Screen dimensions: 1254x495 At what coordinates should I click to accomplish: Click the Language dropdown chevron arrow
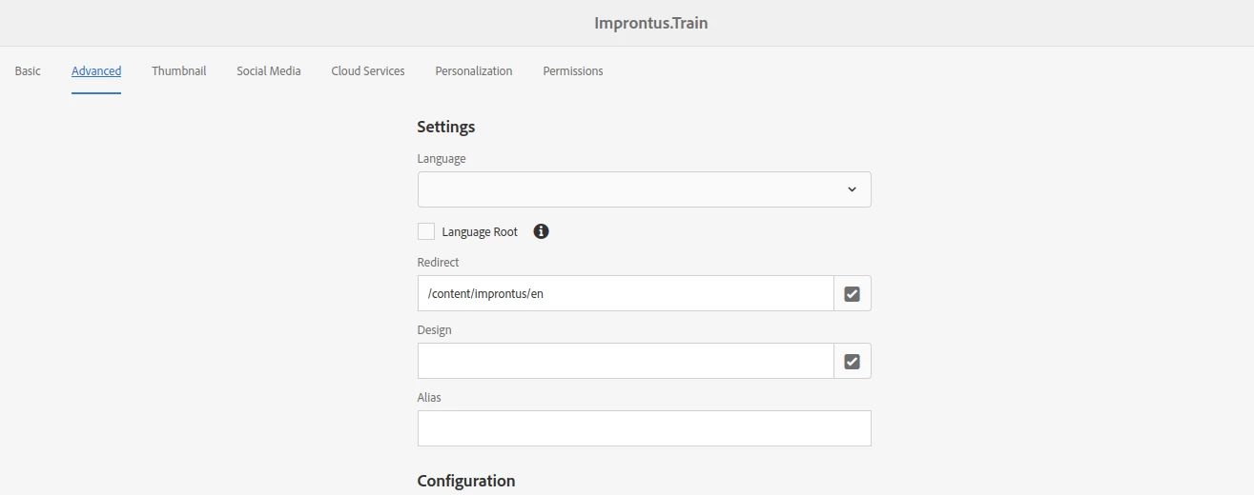(x=852, y=189)
